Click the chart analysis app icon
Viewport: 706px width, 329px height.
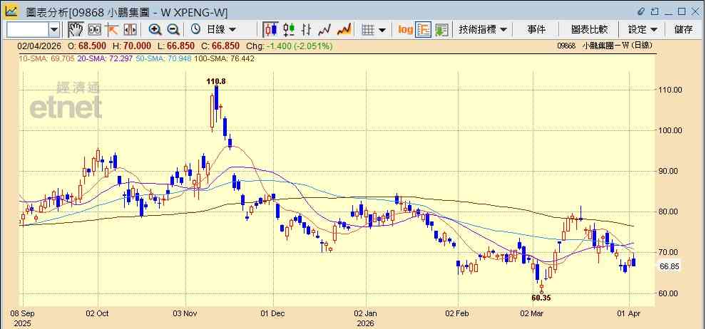[11, 11]
